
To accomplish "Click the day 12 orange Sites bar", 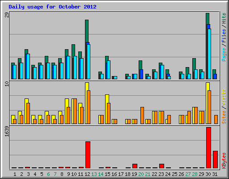I will point(89,107).
